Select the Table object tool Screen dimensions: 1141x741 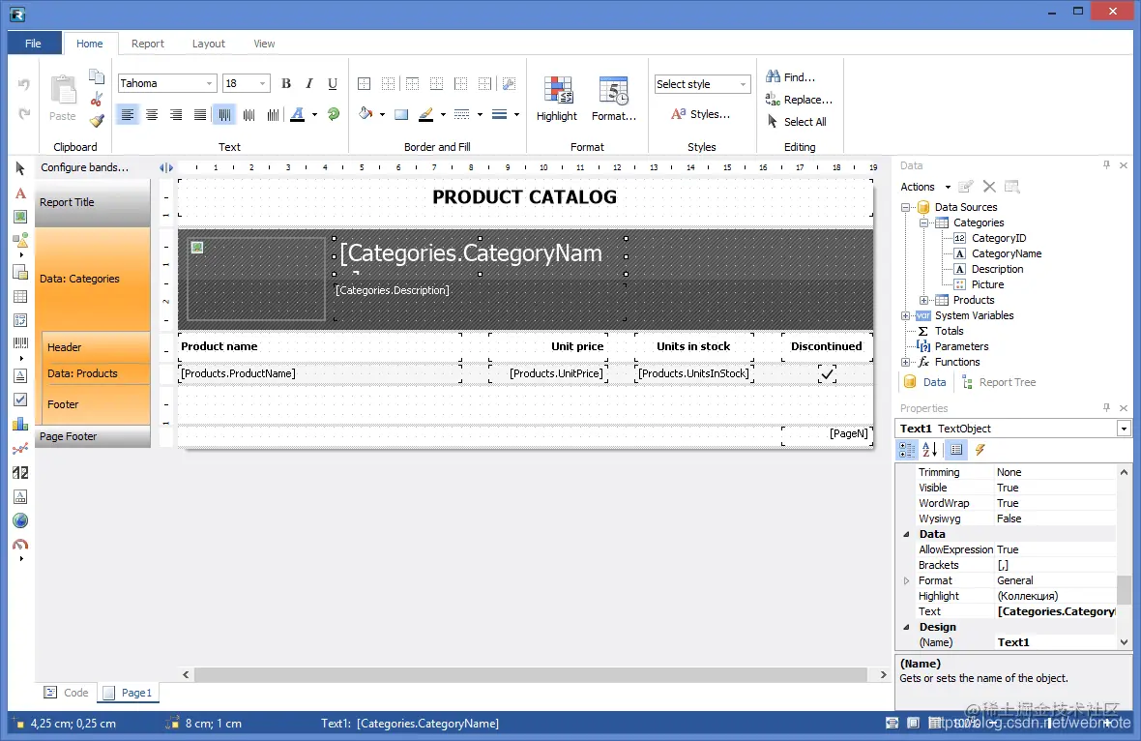(x=20, y=296)
